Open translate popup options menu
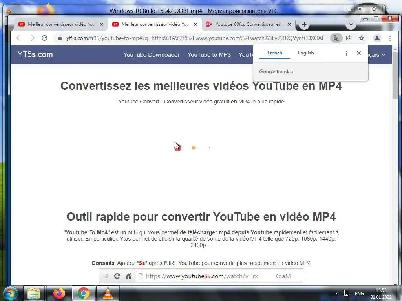Screen dimensions: 402x301 tap(346, 53)
